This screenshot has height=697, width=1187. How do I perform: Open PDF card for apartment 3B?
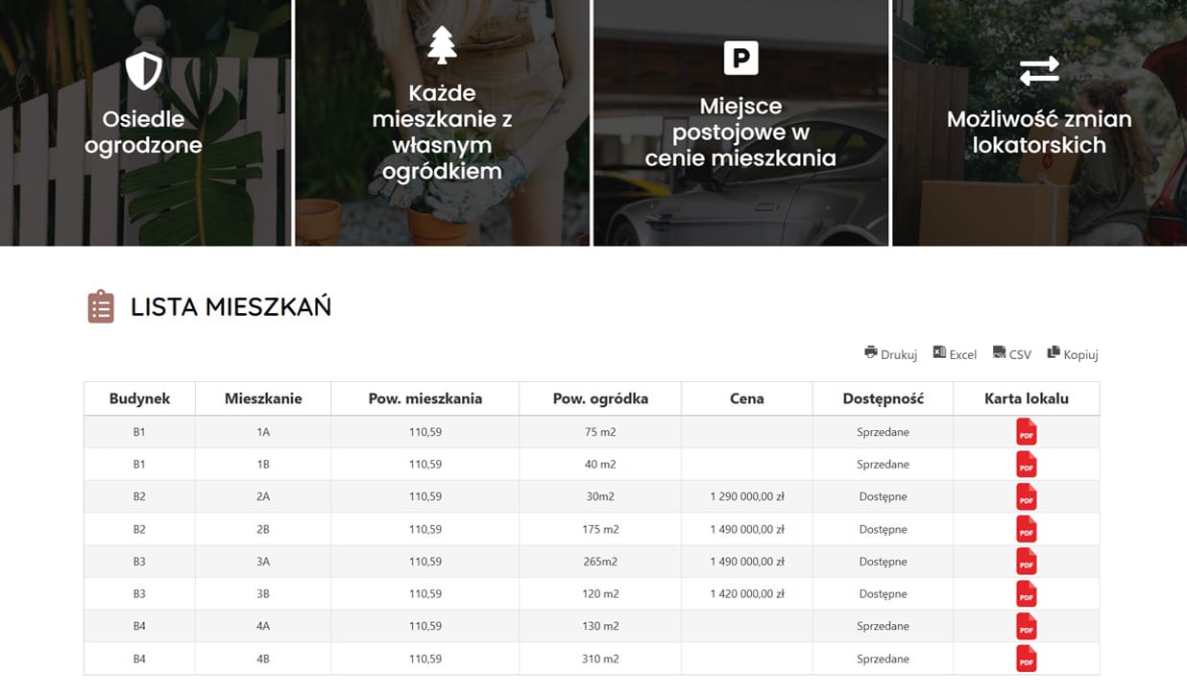tap(1026, 594)
